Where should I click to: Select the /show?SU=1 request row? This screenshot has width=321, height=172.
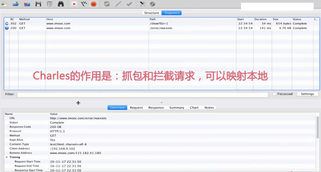[162, 23]
